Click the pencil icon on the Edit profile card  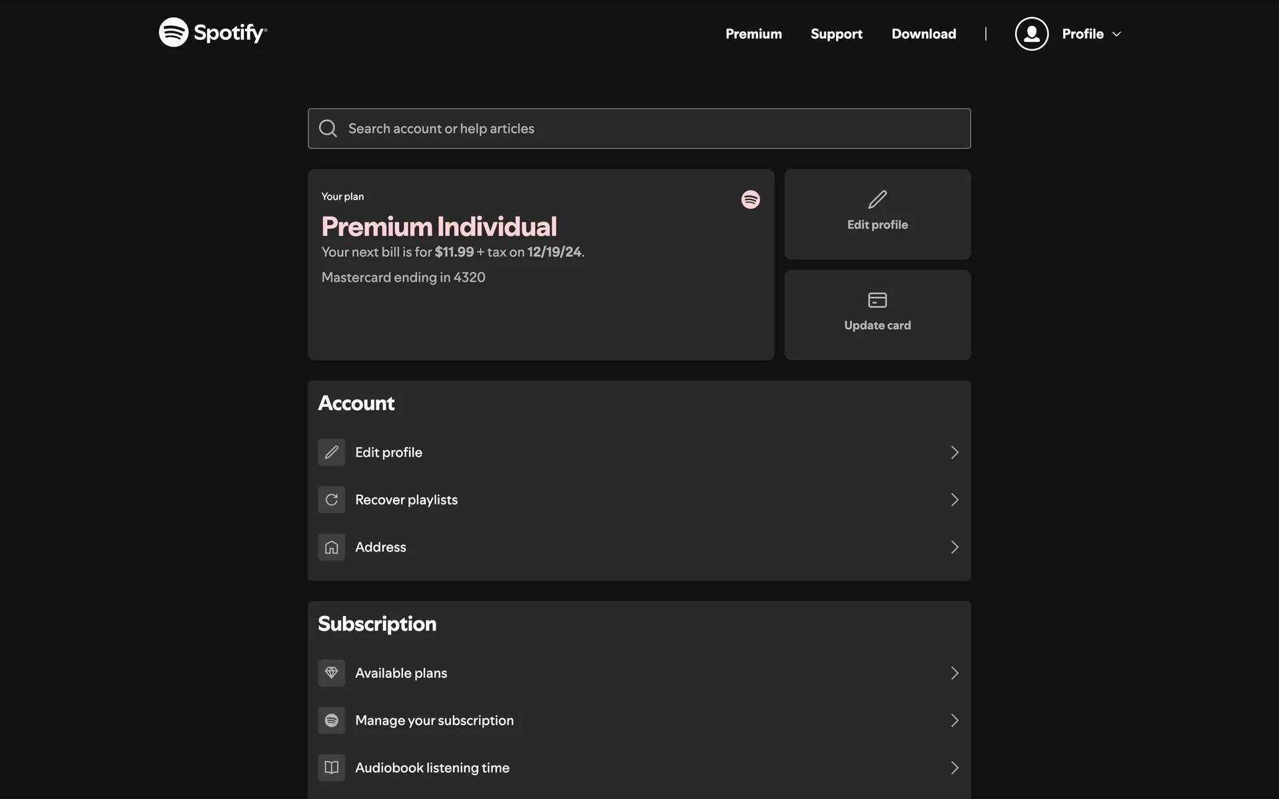(x=877, y=199)
